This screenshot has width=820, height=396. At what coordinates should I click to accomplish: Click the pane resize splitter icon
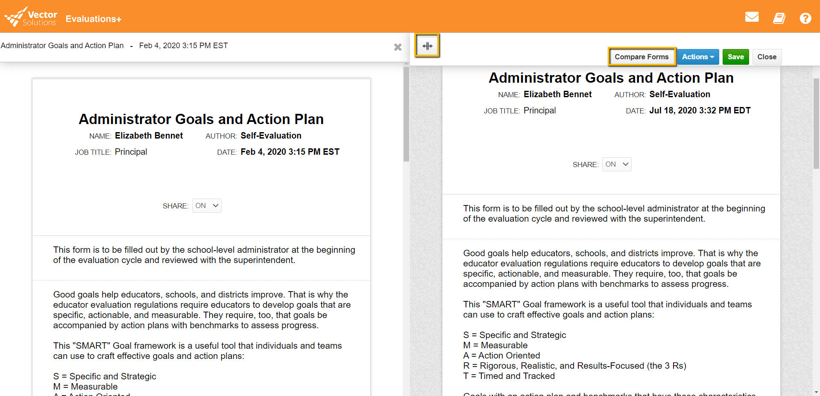tap(427, 45)
